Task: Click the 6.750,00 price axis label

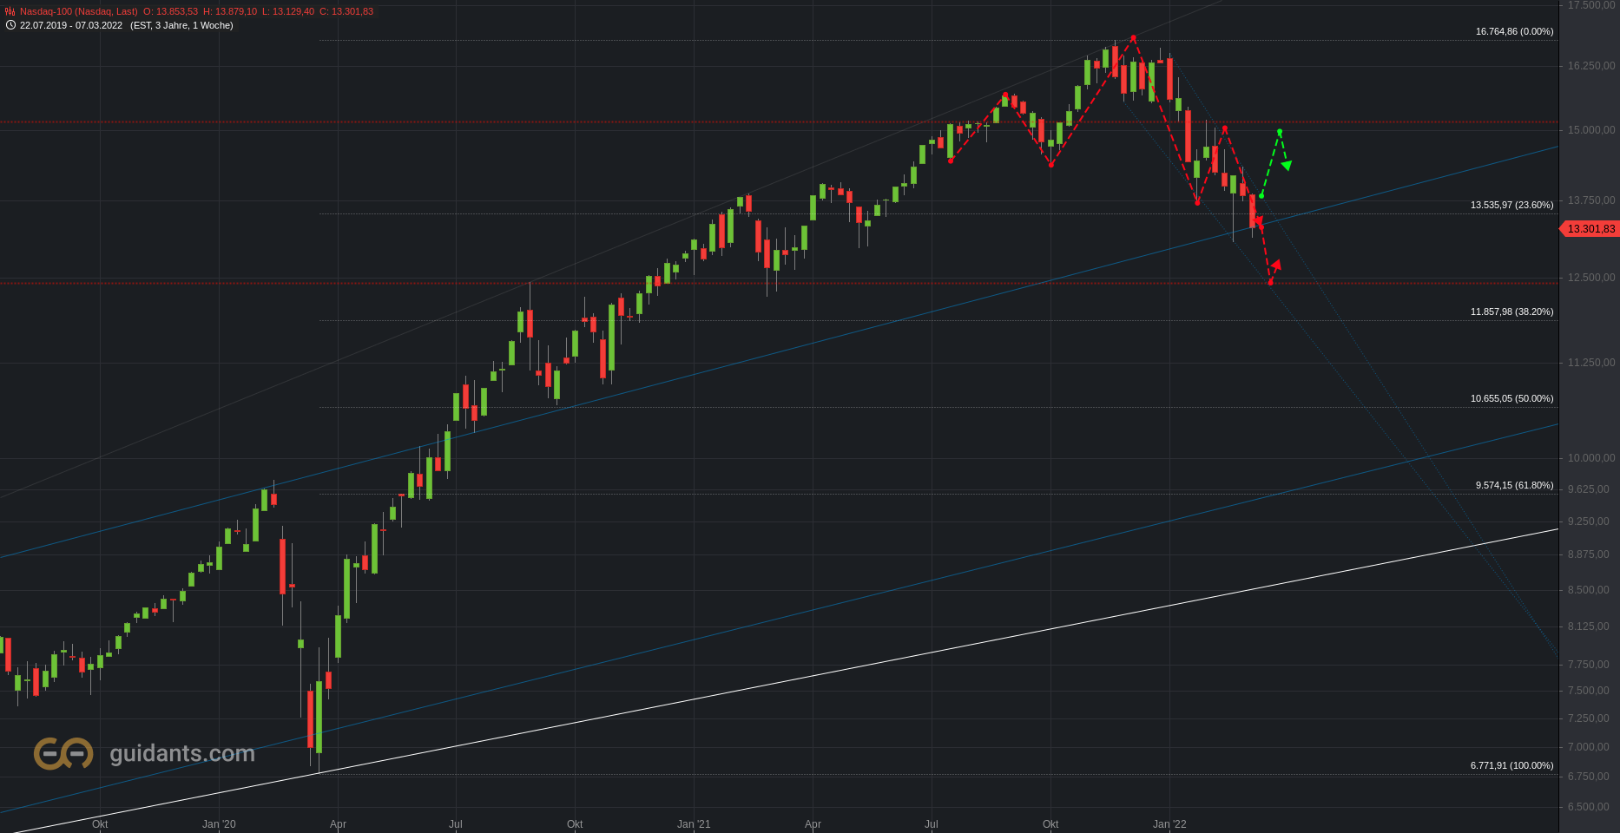Action: [x=1589, y=777]
